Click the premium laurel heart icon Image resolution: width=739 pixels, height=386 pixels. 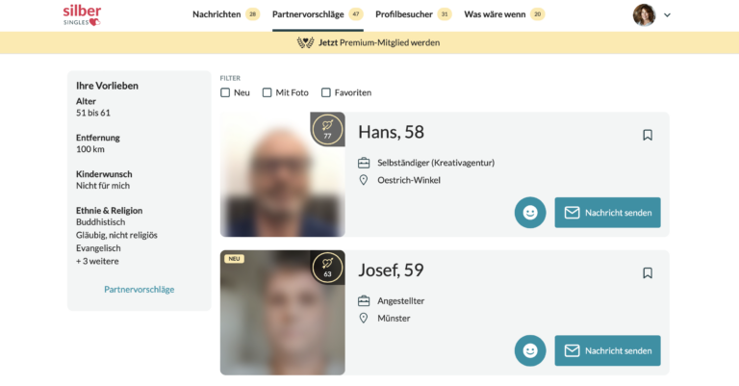305,43
